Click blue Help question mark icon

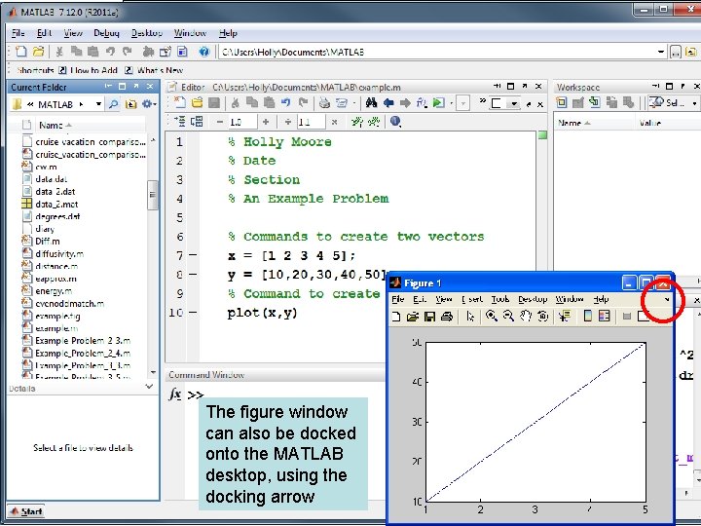203,52
